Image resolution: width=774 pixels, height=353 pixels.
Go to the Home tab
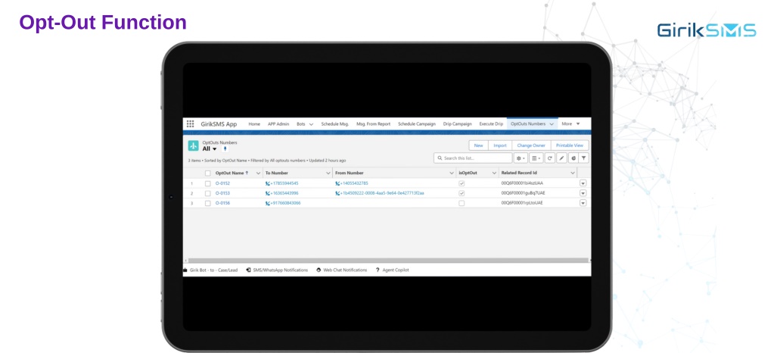click(x=254, y=124)
